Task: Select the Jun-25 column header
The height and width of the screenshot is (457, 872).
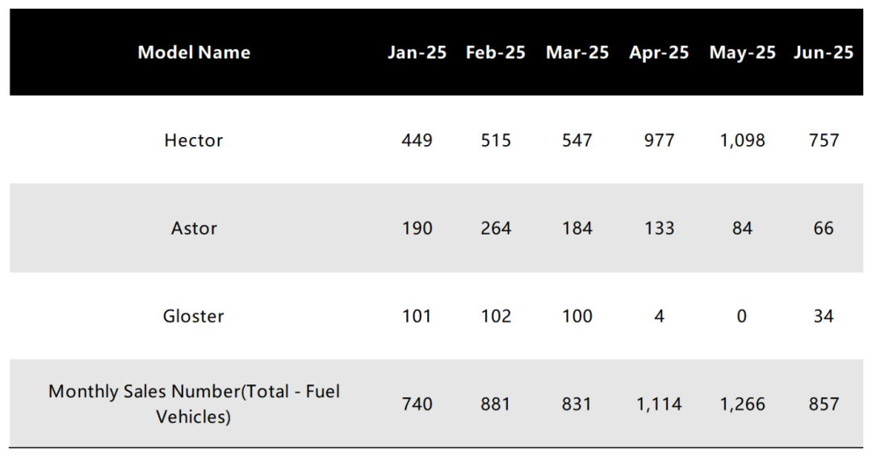Action: 823,52
